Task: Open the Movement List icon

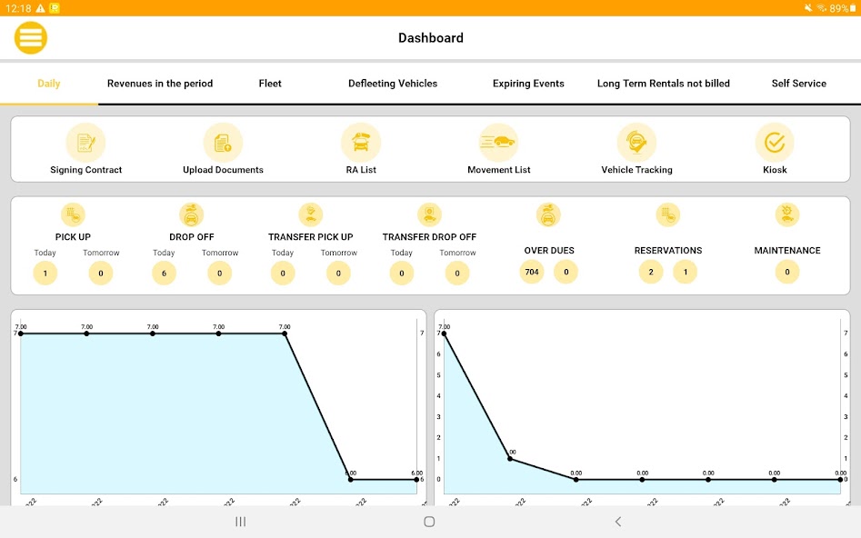Action: click(x=498, y=143)
